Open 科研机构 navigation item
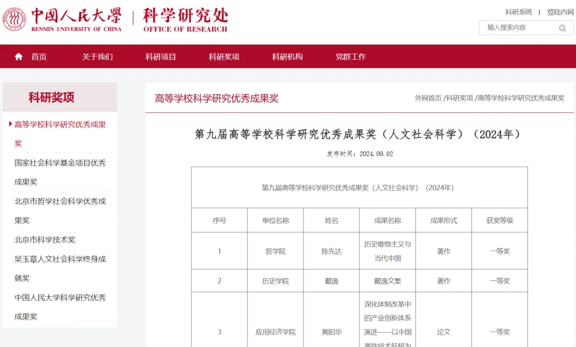 pos(287,57)
